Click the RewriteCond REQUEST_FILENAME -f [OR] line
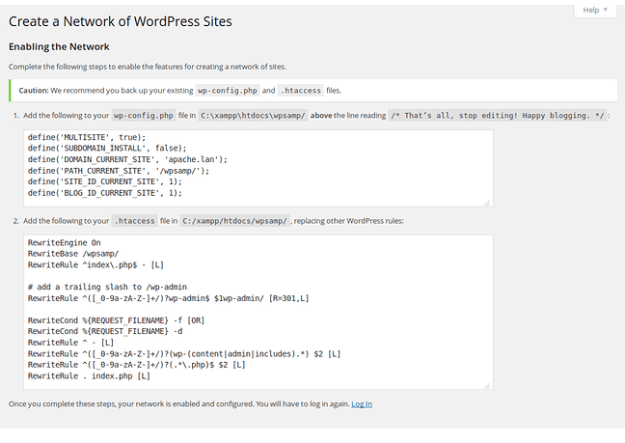Image resolution: width=625 pixels, height=443 pixels. pyautogui.click(x=116, y=320)
